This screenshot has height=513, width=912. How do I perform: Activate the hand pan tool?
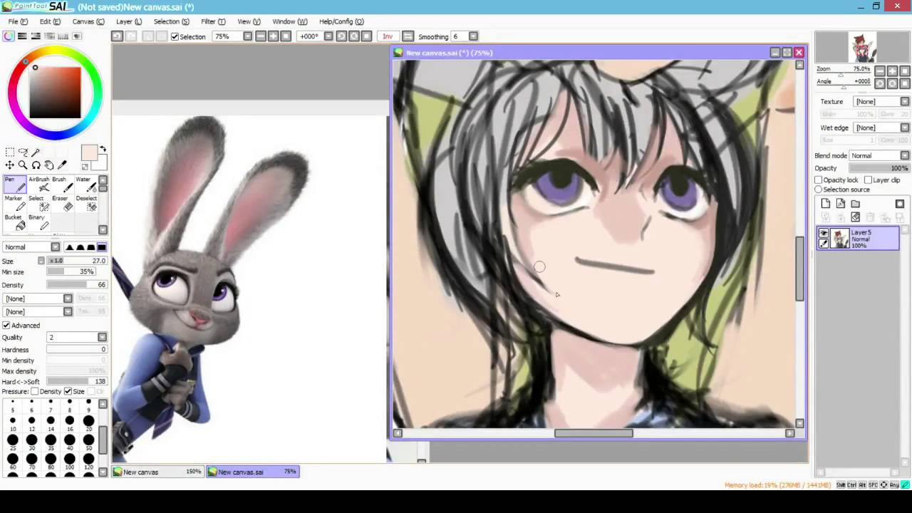(x=48, y=165)
